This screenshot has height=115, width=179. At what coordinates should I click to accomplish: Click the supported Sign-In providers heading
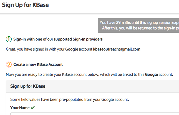pyautogui.click(x=58, y=39)
